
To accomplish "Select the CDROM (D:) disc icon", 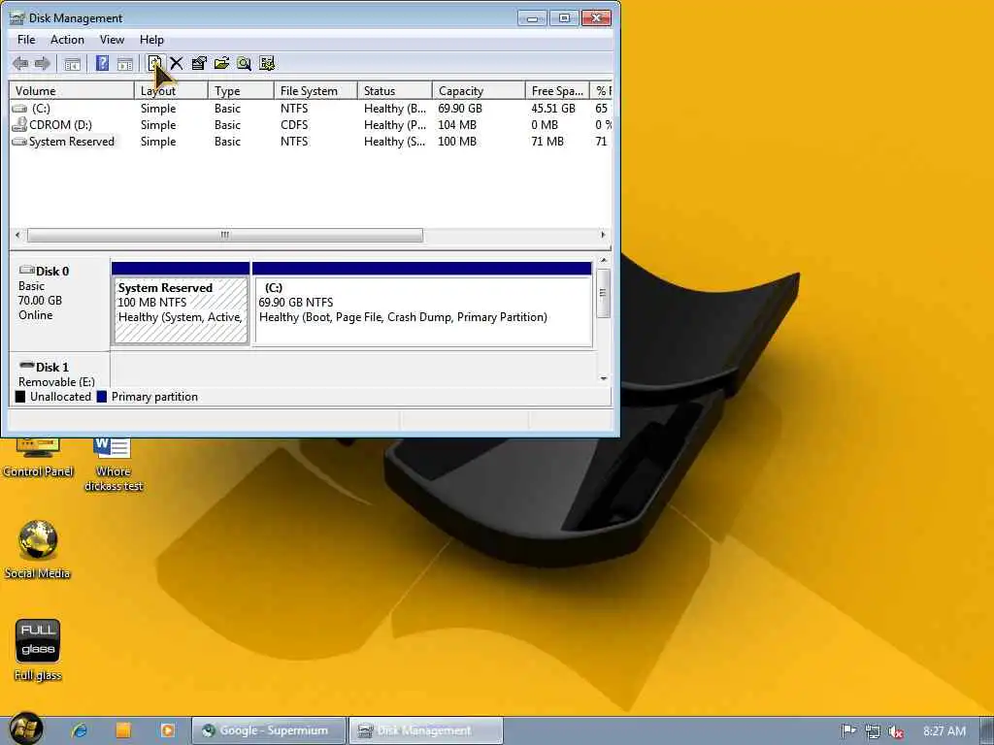I will 19,125.
